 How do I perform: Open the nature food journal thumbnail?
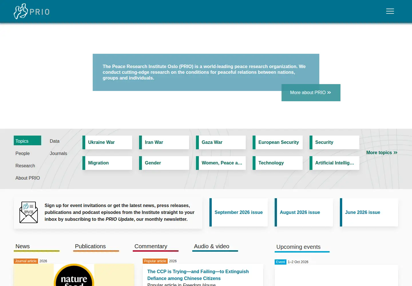(74, 275)
